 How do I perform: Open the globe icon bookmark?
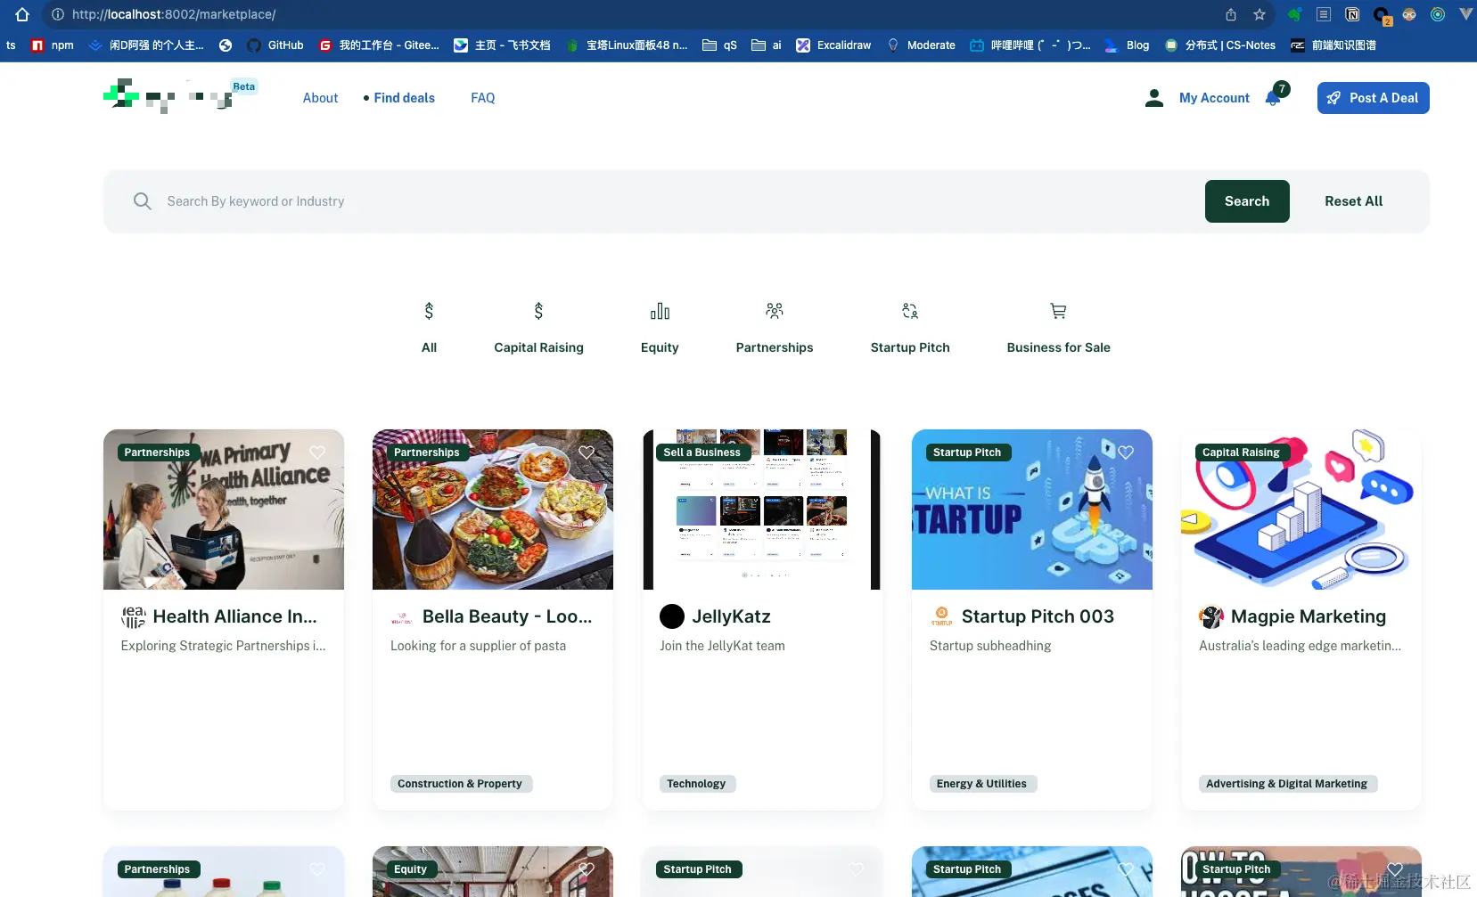coord(226,45)
